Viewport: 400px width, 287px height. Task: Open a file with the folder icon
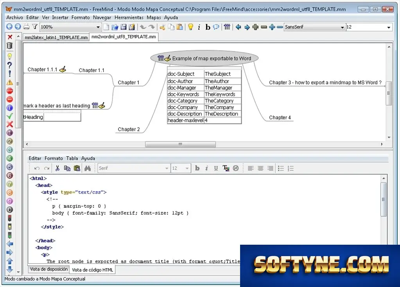115,27
